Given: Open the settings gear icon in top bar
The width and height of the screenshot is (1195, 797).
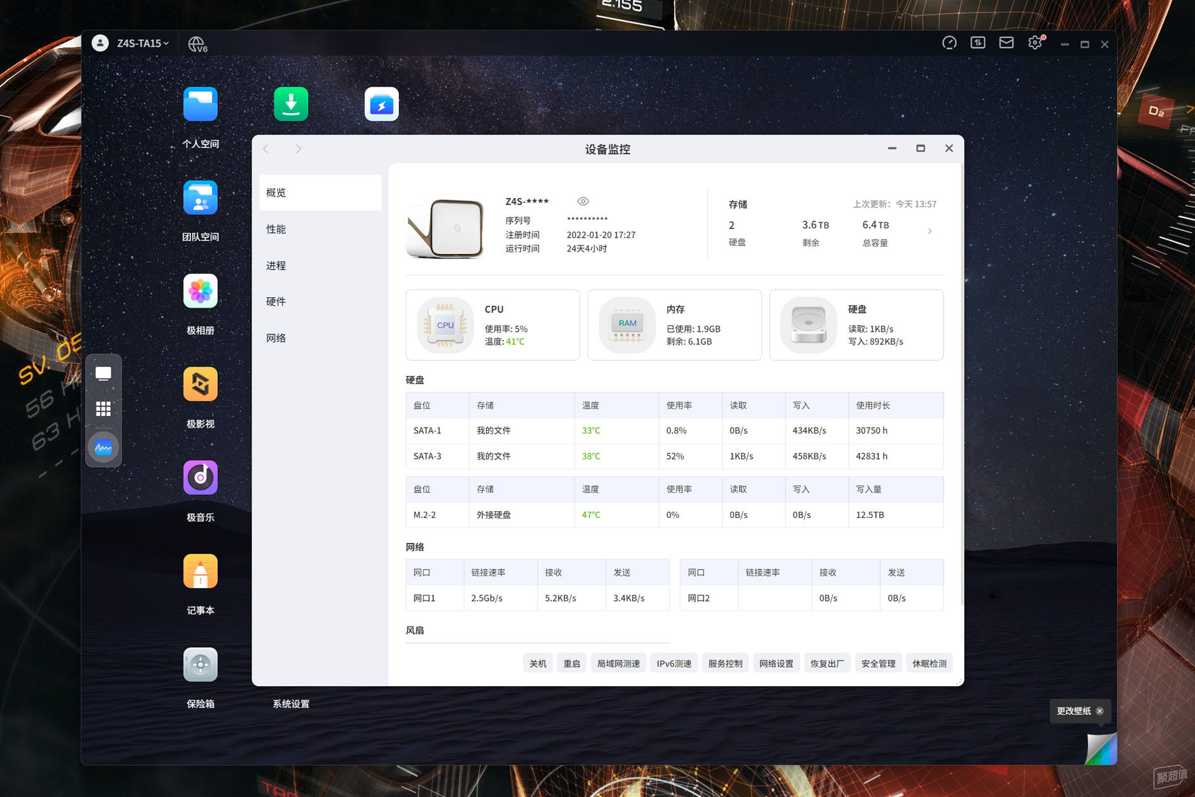Looking at the screenshot, I should coord(1035,43).
